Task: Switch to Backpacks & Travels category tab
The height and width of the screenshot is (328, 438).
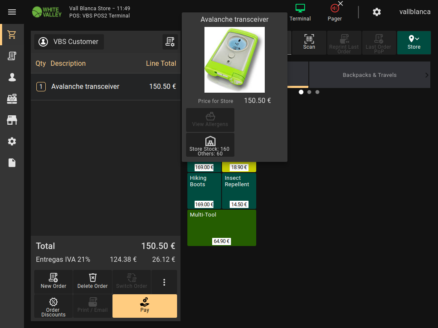Action: (369, 75)
